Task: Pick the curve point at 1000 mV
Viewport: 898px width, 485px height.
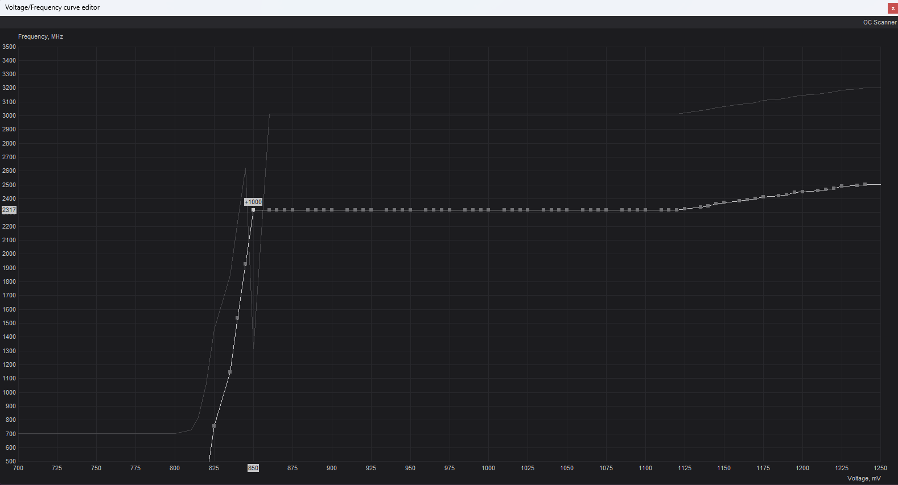Action: tap(488, 210)
